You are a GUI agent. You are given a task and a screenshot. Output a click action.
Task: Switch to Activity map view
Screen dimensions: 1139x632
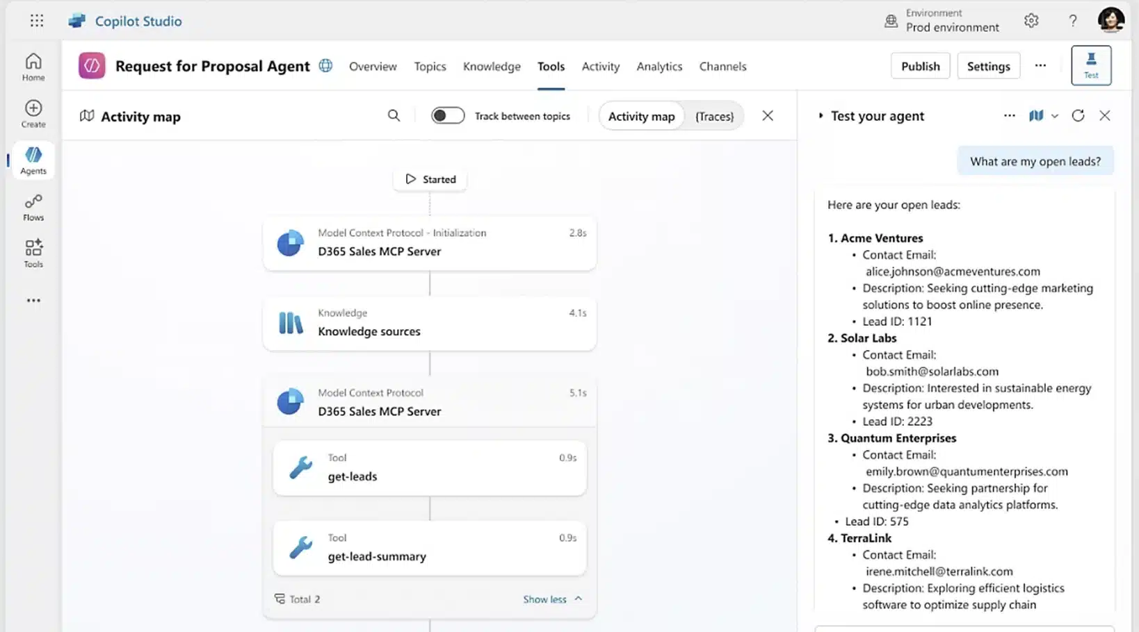tap(641, 116)
